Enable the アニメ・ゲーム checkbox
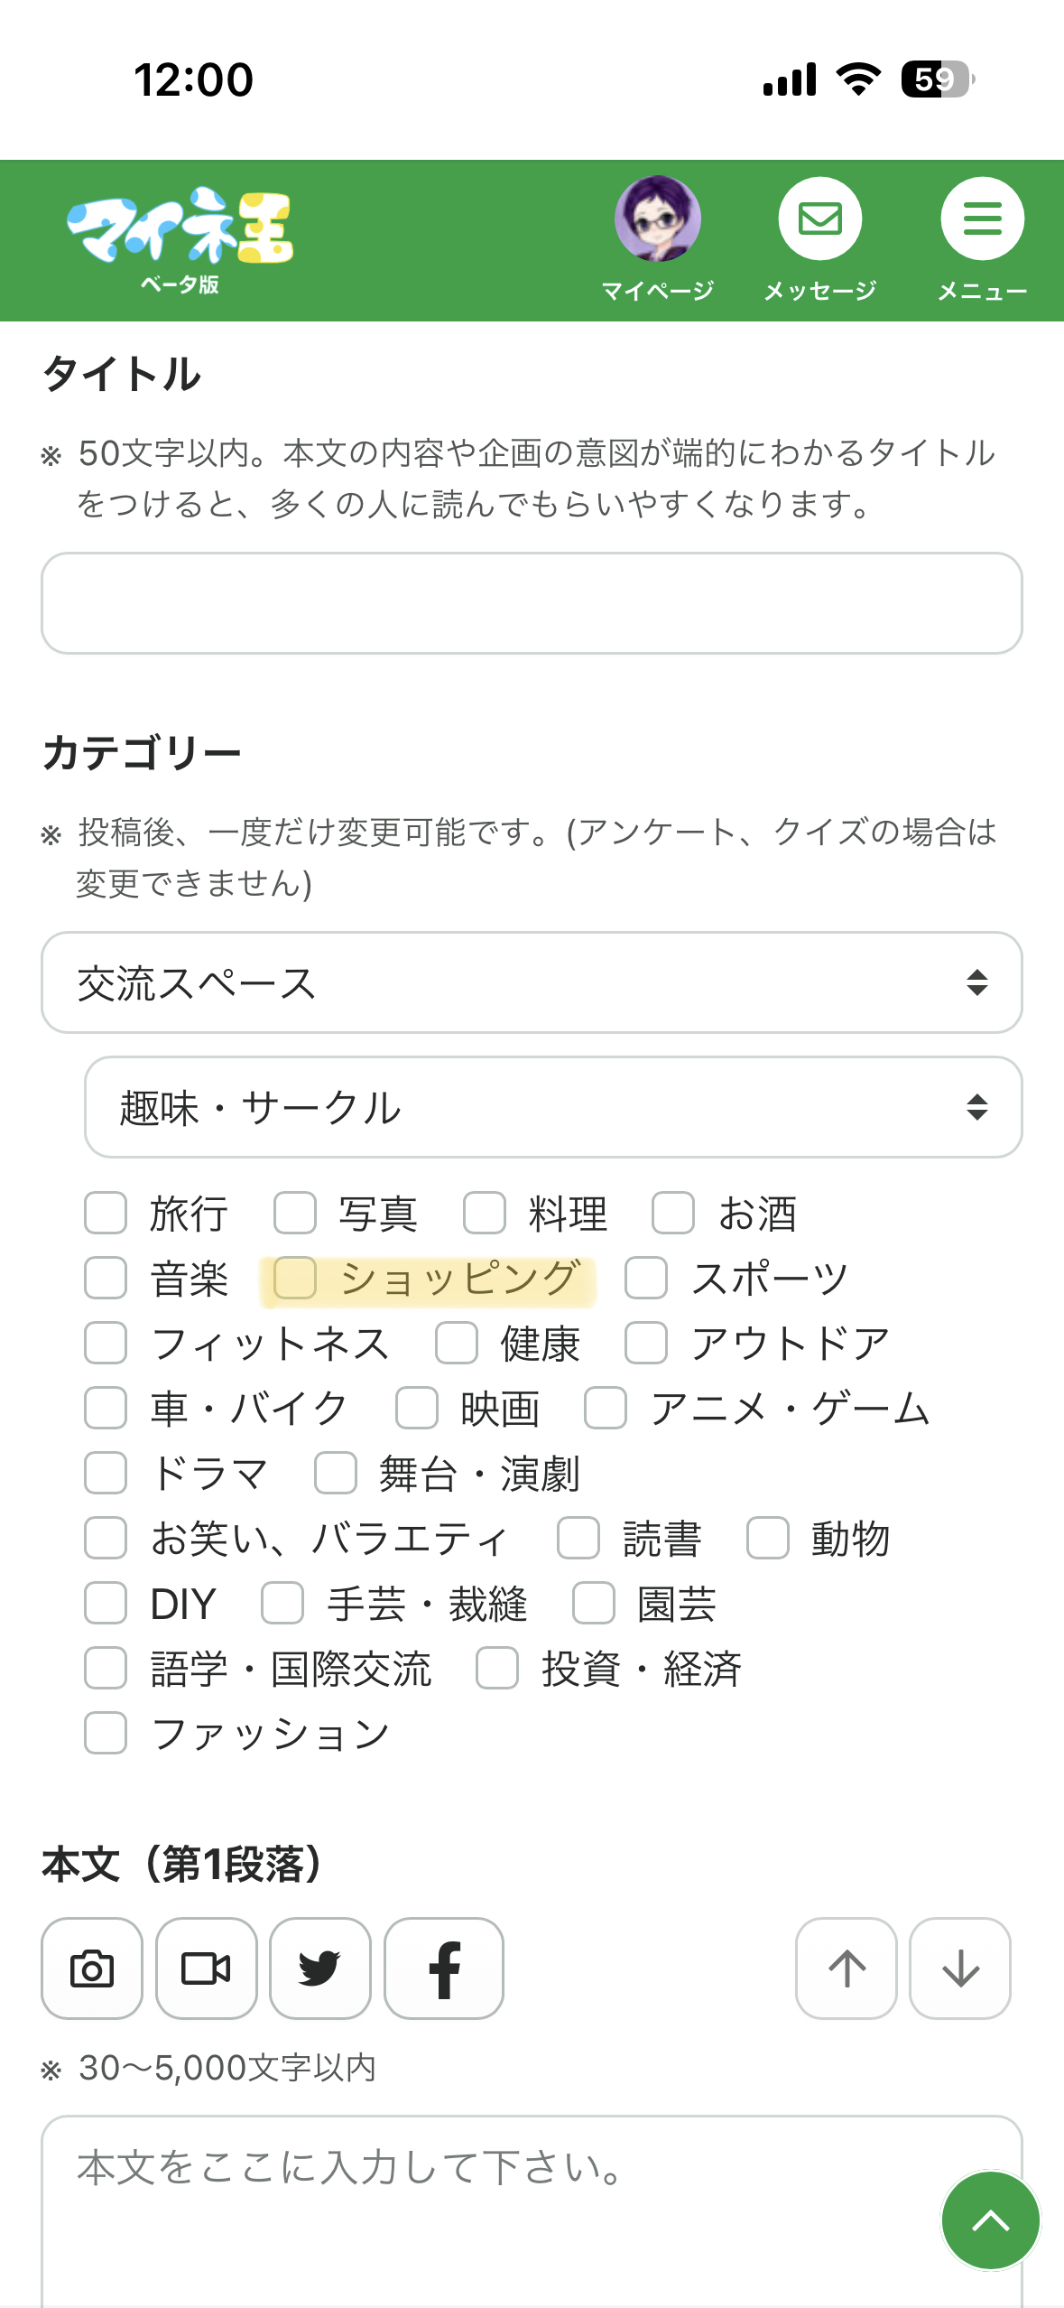The height and width of the screenshot is (2308, 1064). [x=606, y=1408]
